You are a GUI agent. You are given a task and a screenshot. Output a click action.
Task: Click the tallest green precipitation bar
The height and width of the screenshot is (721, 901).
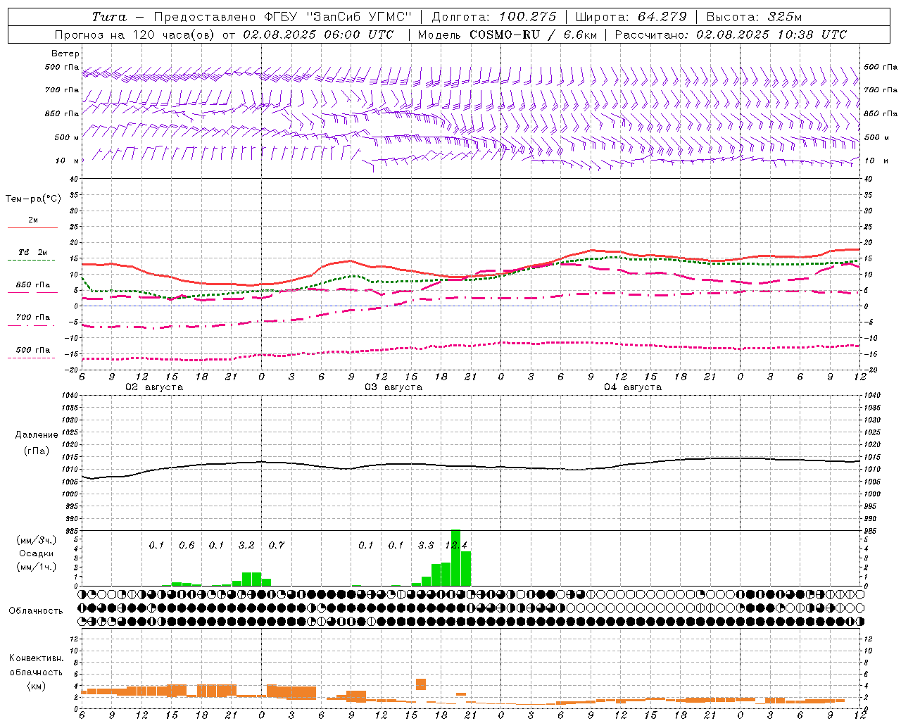[x=455, y=558]
